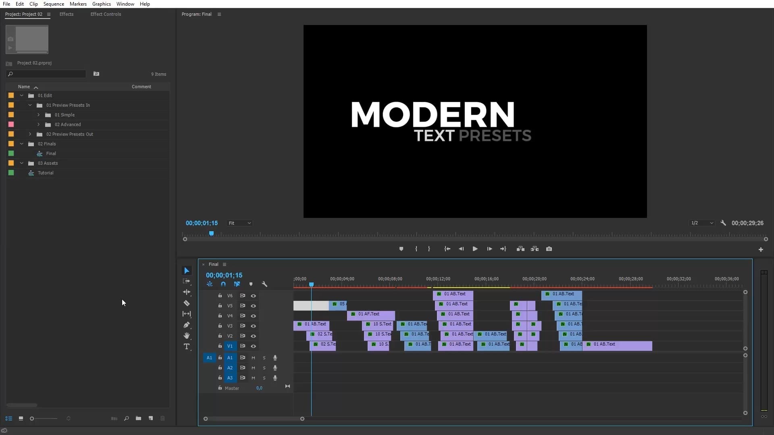Viewport: 774px width, 435px height.
Task: Solo audio track A2
Action: click(264, 368)
